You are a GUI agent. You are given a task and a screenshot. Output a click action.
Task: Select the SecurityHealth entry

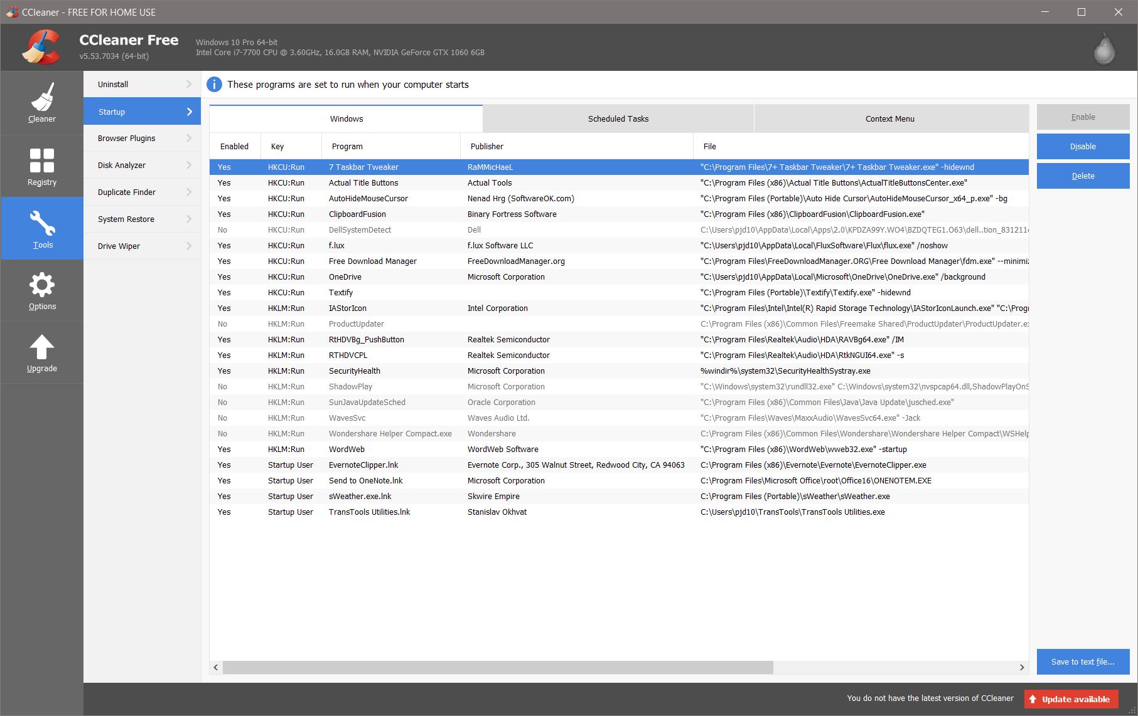click(619, 371)
